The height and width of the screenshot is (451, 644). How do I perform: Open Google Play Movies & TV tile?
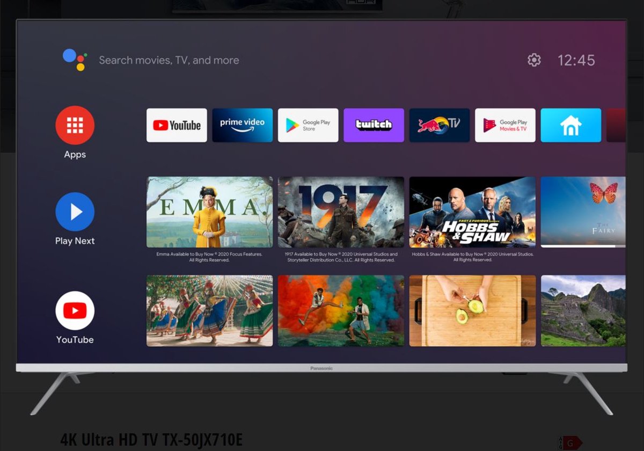click(505, 125)
